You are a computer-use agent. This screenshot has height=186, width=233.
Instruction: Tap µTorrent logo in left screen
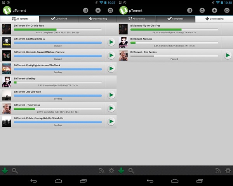tap(7, 10)
